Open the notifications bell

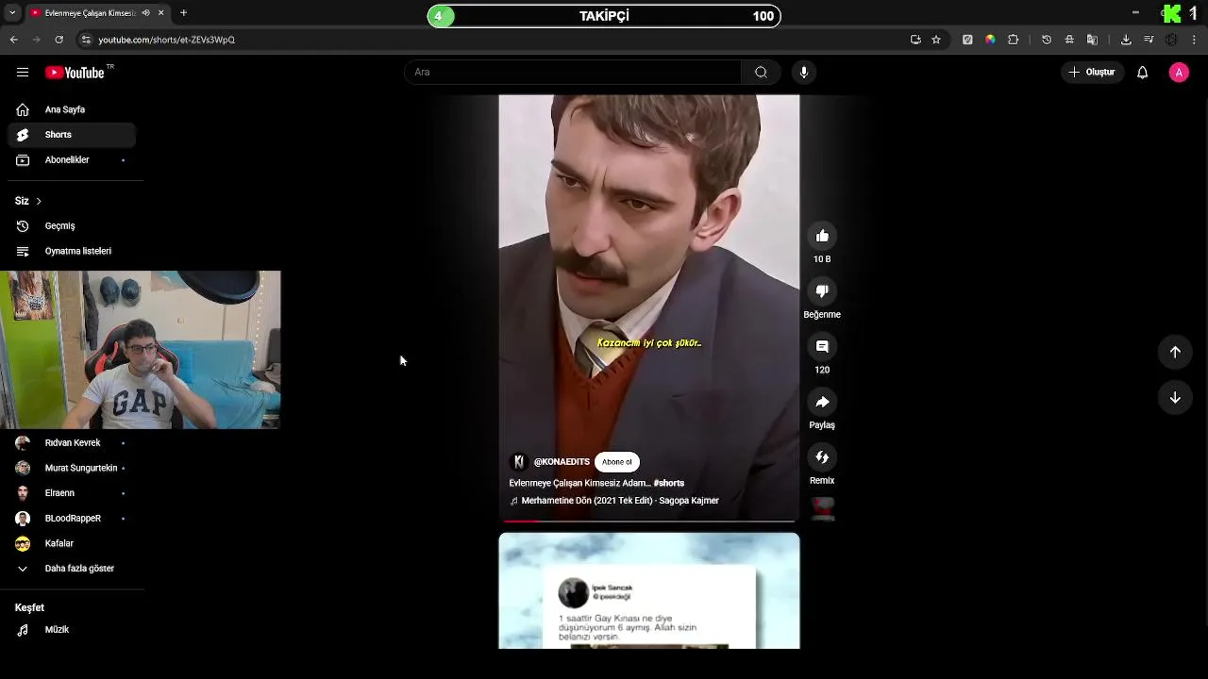click(x=1142, y=73)
